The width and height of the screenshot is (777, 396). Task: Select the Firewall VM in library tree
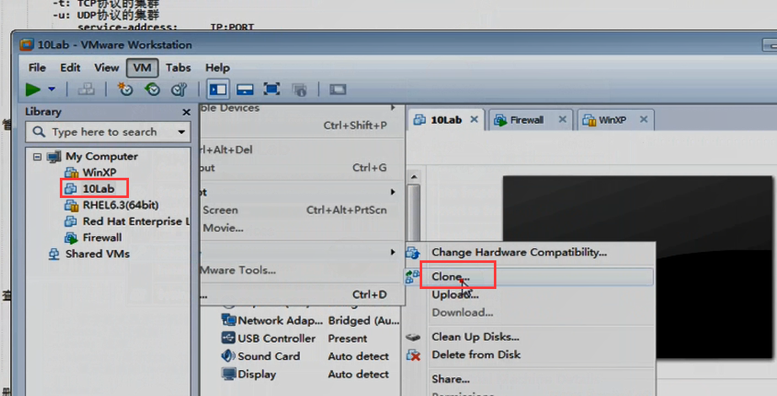[102, 238]
